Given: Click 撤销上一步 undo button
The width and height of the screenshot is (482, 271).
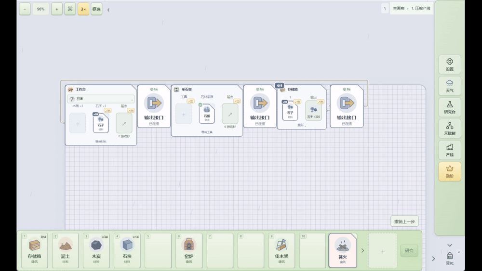Looking at the screenshot, I should click(x=404, y=221).
